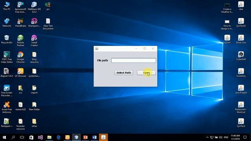Select the Silver Line desktop icon
Screen dimensions: 251x141
(241, 39)
